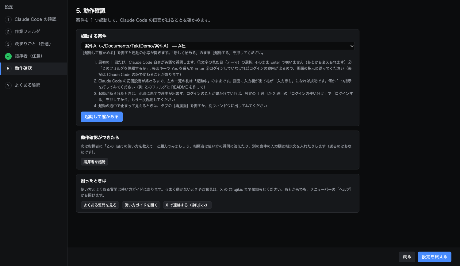Image resolution: width=460 pixels, height=266 pixels.
Task: Click the 動作確認ができたら section title
Action: (x=100, y=138)
